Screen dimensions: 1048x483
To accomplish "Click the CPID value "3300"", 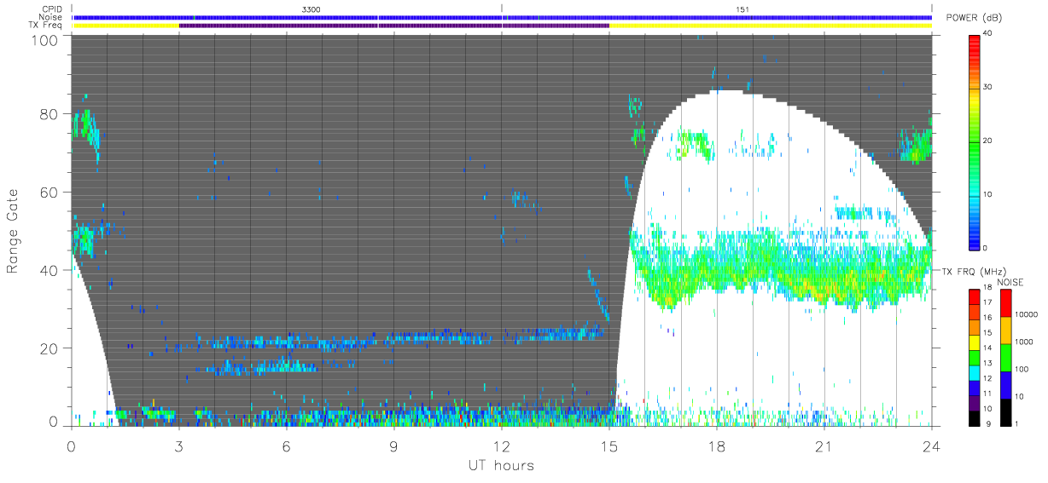I will tap(312, 9).
